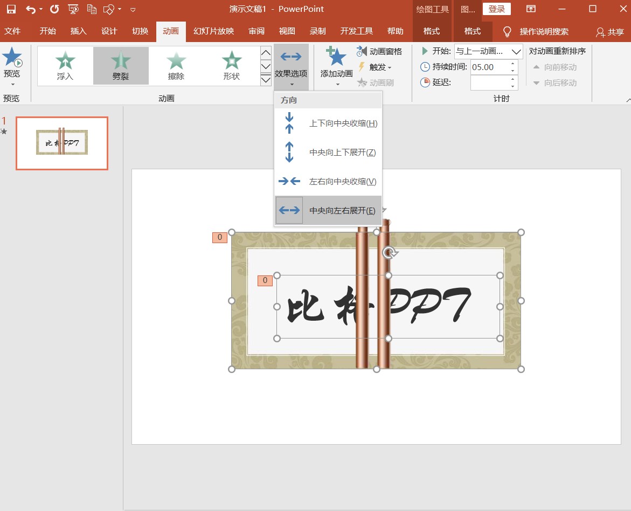Screen dimensions: 631x511
Task: Choose the 擦除 animation effect
Action: pyautogui.click(x=176, y=66)
